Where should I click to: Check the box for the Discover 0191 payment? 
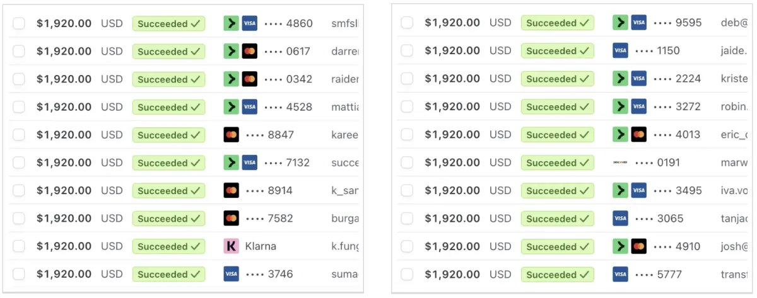pyautogui.click(x=408, y=163)
